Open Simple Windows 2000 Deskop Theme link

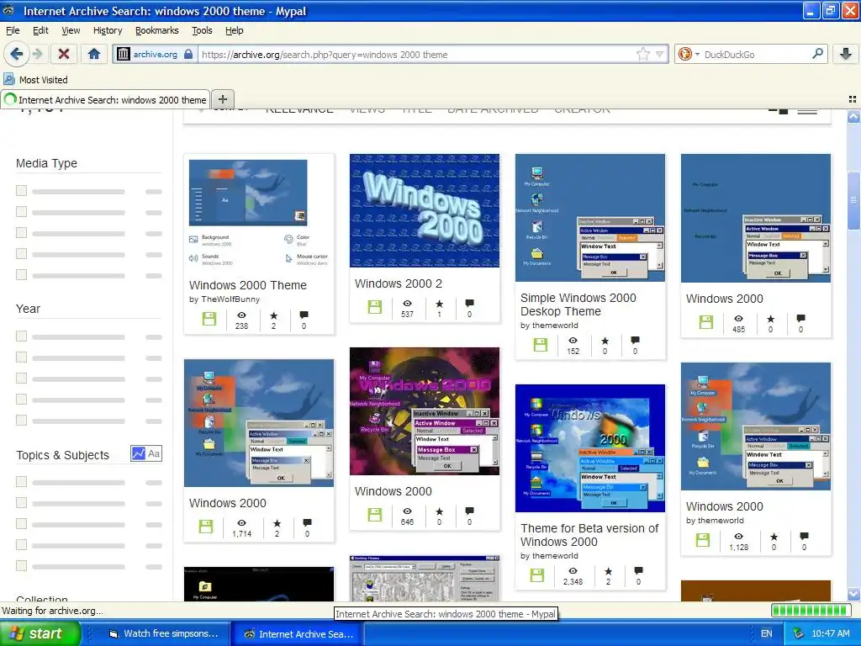click(x=578, y=304)
